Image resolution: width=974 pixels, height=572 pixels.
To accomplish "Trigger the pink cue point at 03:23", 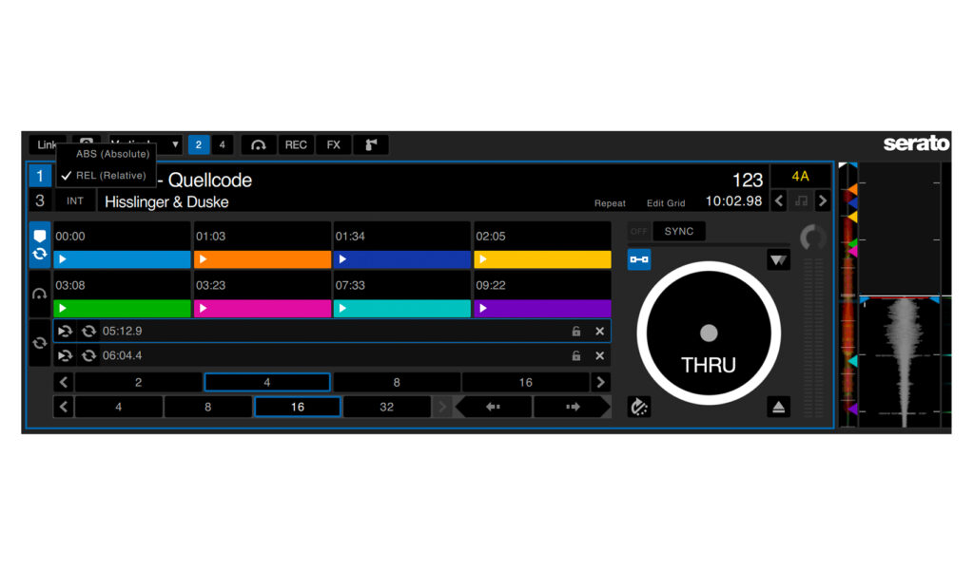I will [263, 309].
